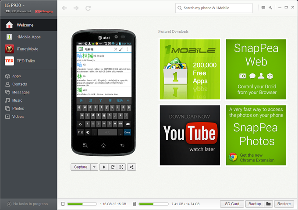Click the Apps cube icon

(7, 76)
